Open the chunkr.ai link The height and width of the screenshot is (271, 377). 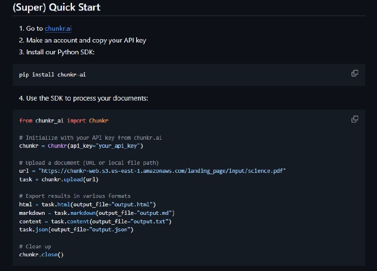tap(58, 28)
